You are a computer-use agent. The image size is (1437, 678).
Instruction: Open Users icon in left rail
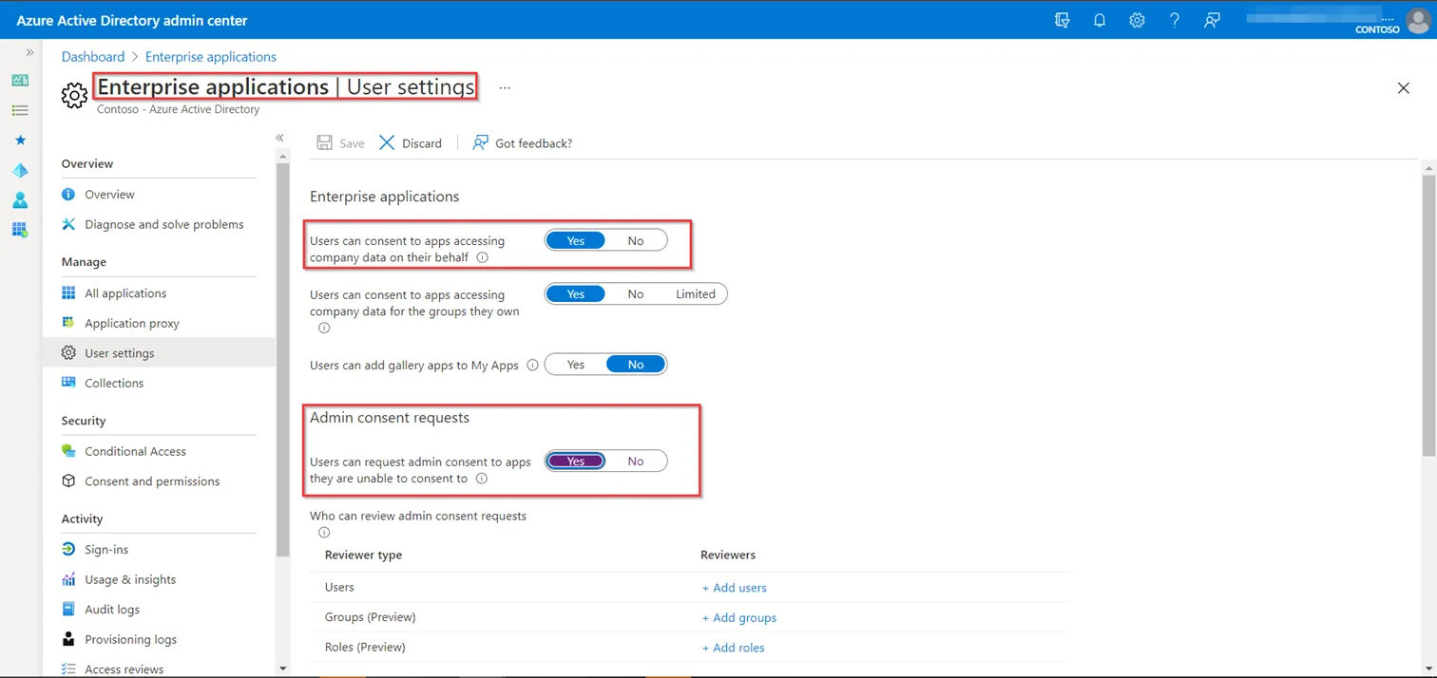click(x=20, y=200)
